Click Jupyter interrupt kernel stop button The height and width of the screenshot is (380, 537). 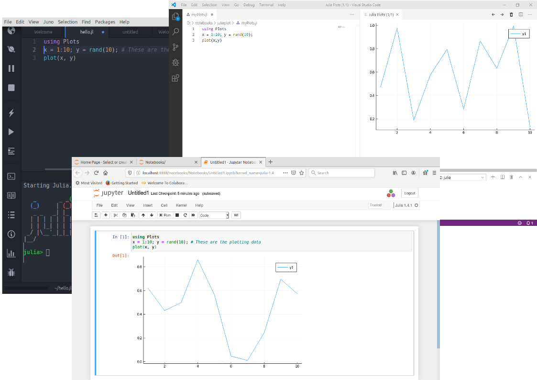[x=177, y=215]
